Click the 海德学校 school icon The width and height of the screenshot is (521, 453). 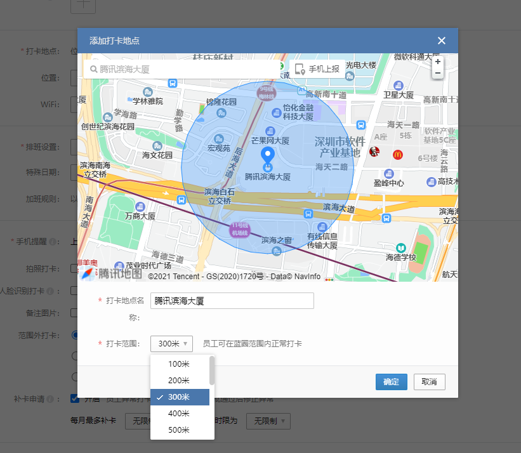click(x=400, y=248)
